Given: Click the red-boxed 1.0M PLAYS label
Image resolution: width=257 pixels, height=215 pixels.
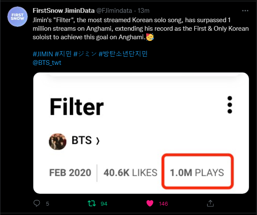Looking at the screenshot, I should coord(197,172).
